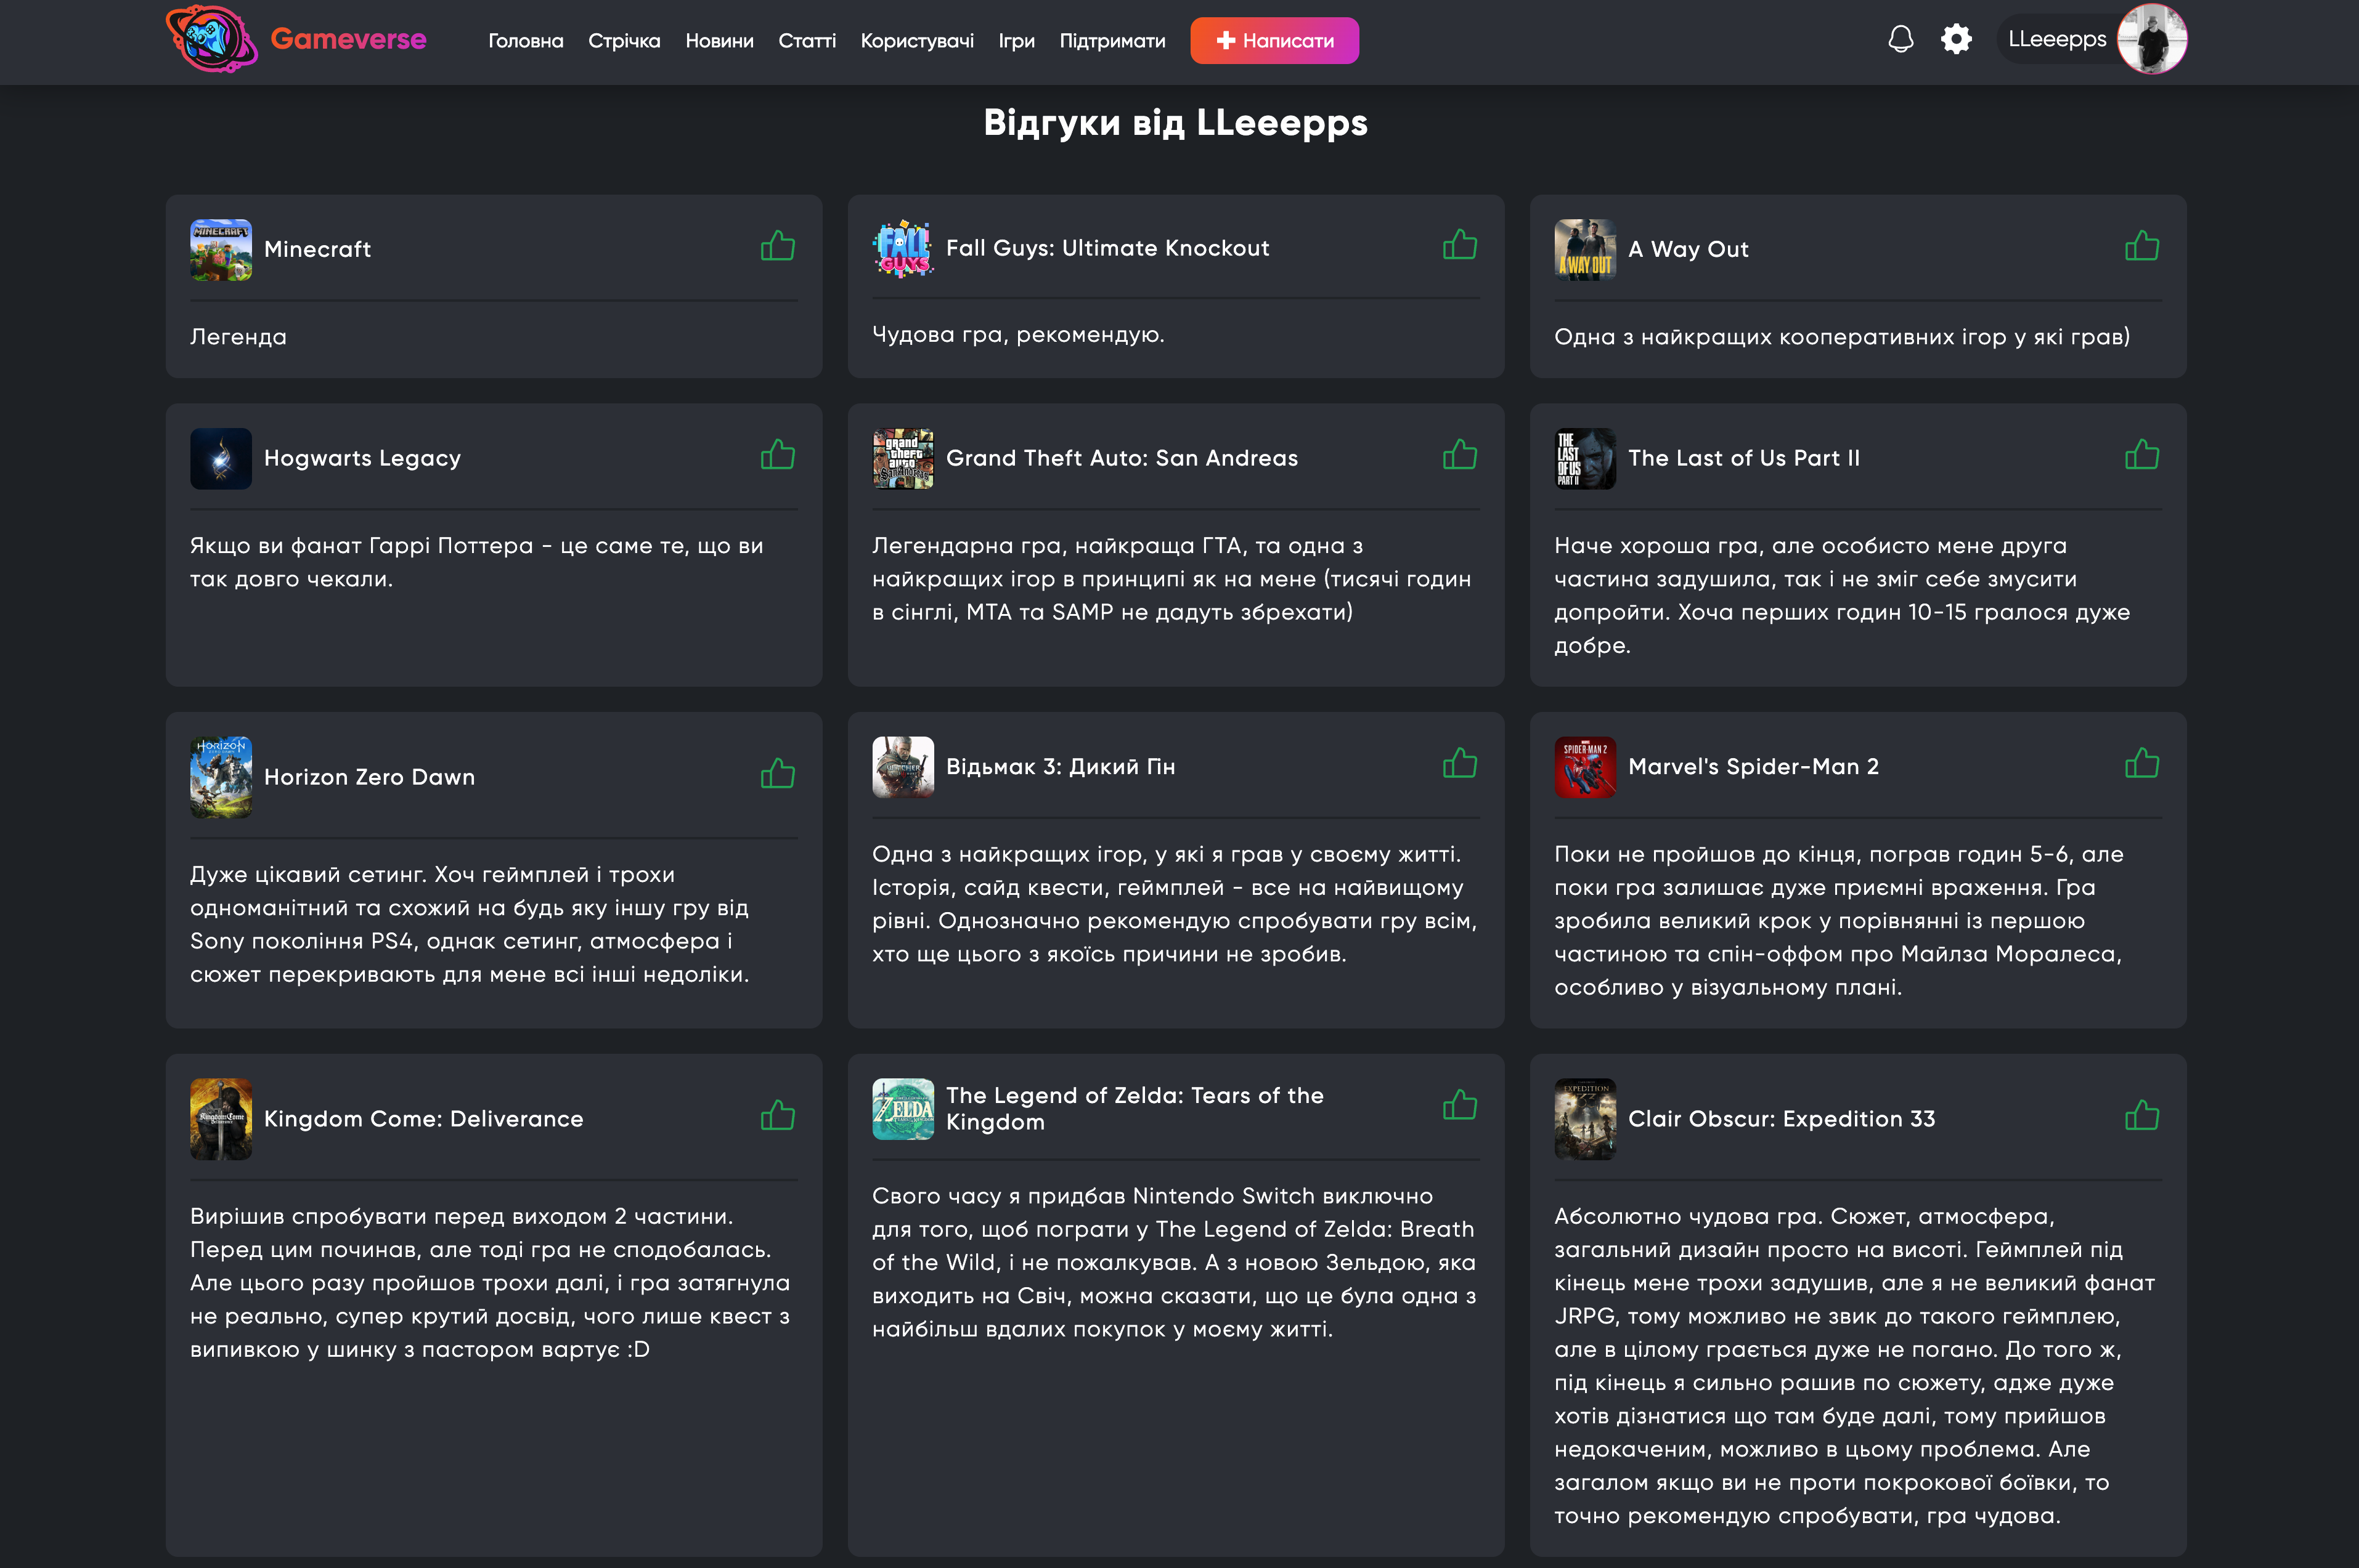Open Kingdom Come: Deliverance title link
This screenshot has height=1568, width=2359.
coord(423,1119)
